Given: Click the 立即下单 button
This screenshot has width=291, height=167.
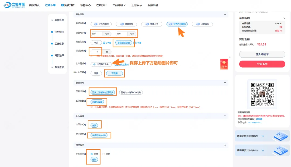Looking at the screenshot, I should 262,64.
